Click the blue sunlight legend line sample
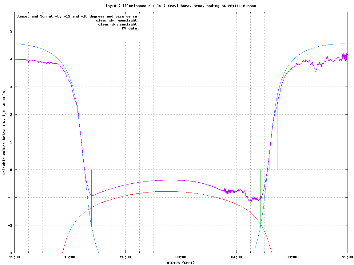This screenshot has width=354, height=265. click(145, 24)
